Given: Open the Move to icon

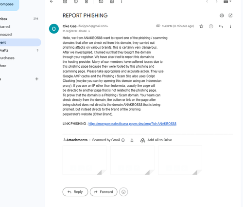Looking at the screenshot, I should 112,1.
